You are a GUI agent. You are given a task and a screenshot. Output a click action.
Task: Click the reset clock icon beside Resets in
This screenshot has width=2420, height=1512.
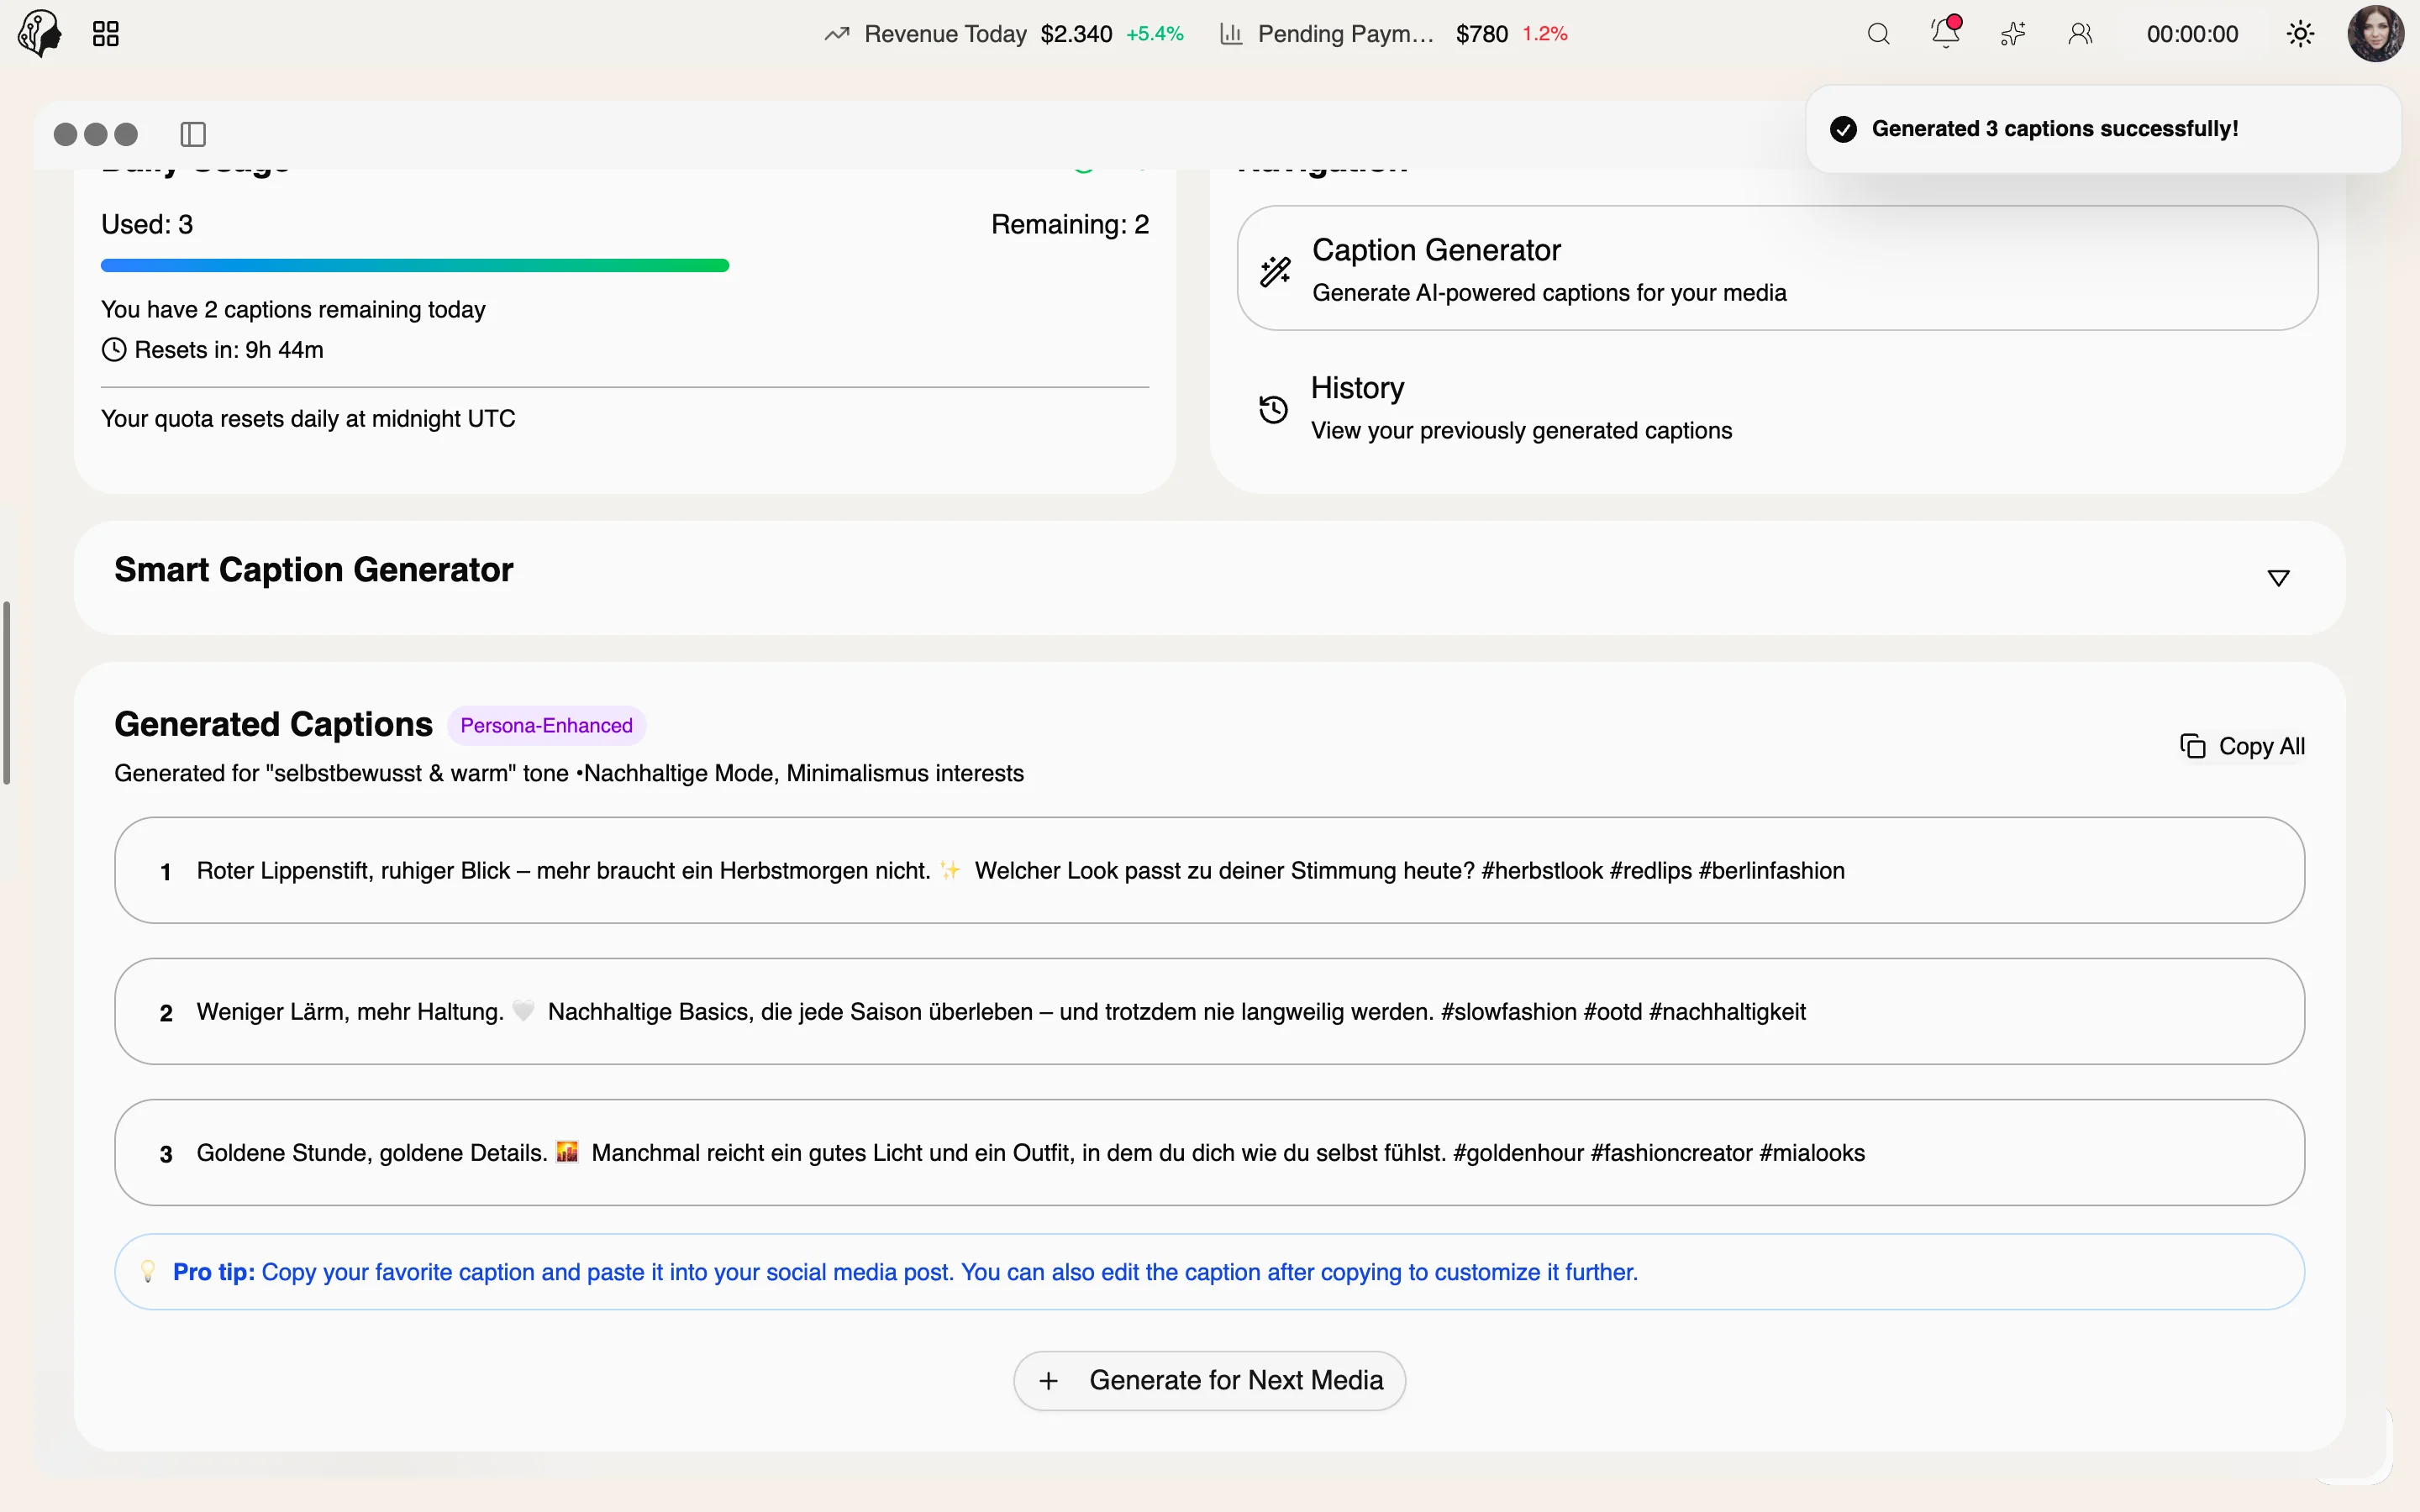click(114, 350)
